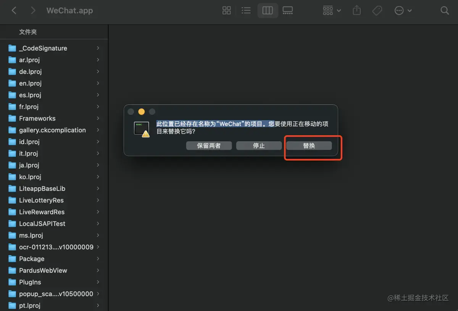The image size is (458, 311).
Task: Click the exec warning icon in dialog
Action: tap(142, 129)
